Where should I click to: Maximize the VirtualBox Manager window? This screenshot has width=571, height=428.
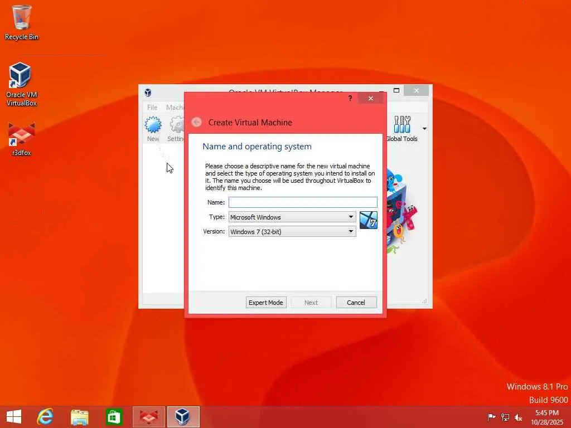[x=396, y=90]
